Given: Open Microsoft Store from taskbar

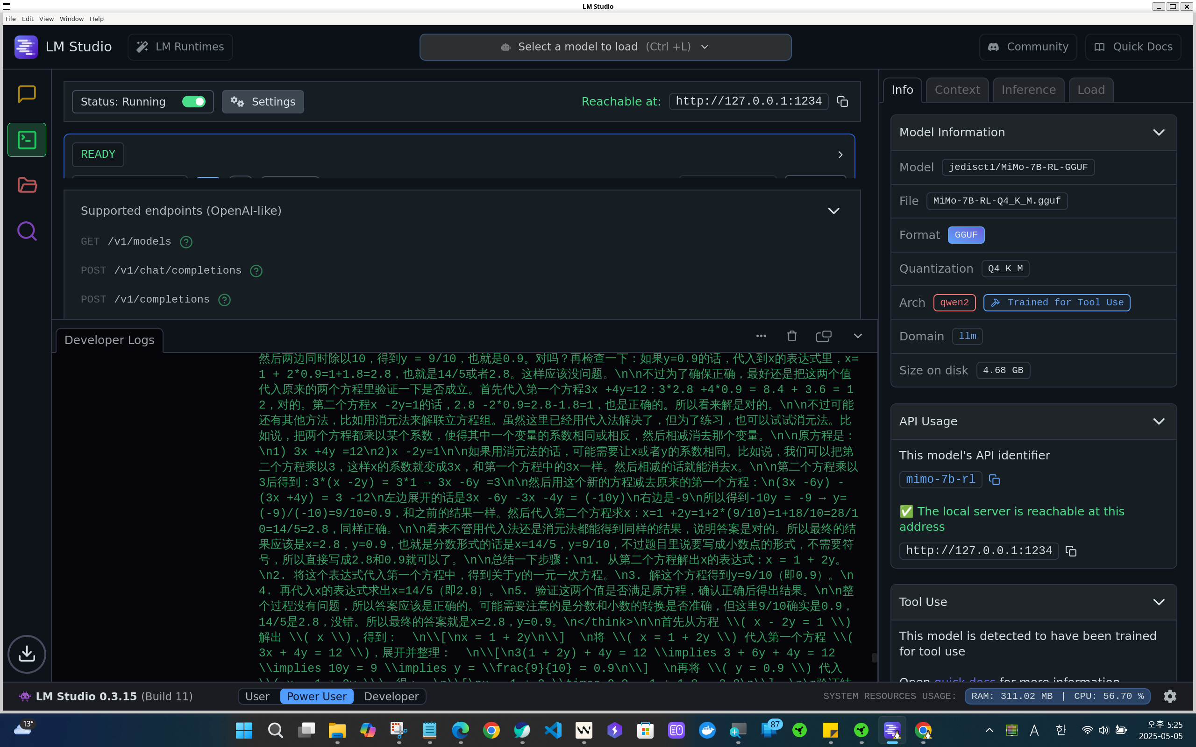Looking at the screenshot, I should click(646, 730).
